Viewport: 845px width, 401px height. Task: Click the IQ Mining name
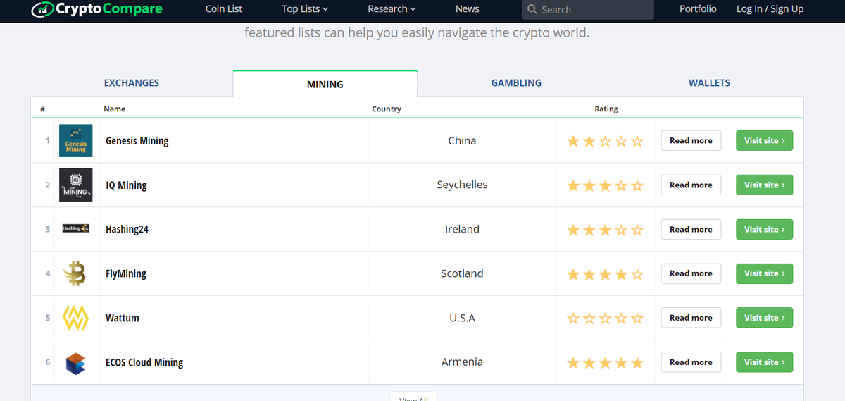126,185
